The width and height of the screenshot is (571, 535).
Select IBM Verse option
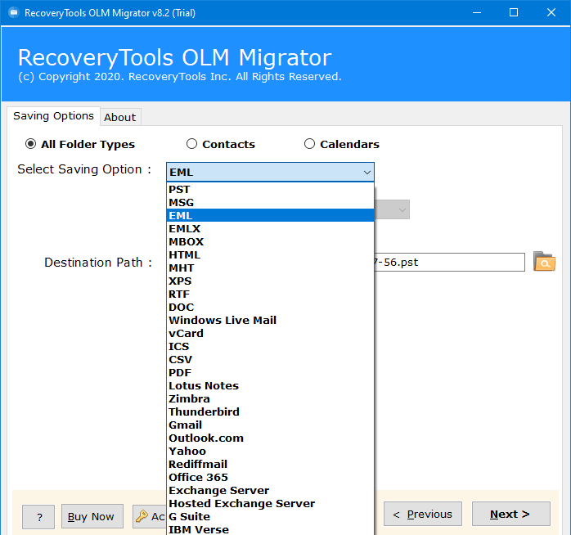(270, 529)
